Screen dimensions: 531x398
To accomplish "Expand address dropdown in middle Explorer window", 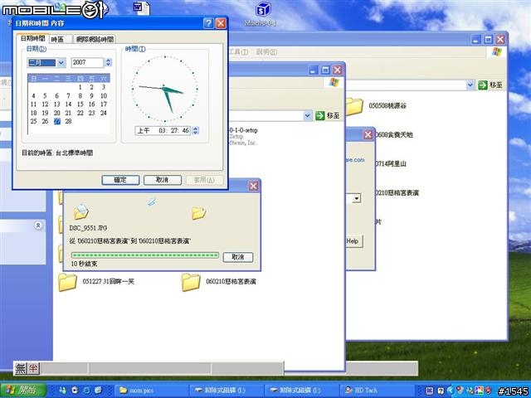I will point(307,116).
